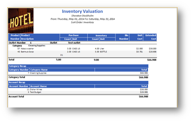Click the Sheraton Stockholm subtitle text

pyautogui.click(x=83, y=16)
